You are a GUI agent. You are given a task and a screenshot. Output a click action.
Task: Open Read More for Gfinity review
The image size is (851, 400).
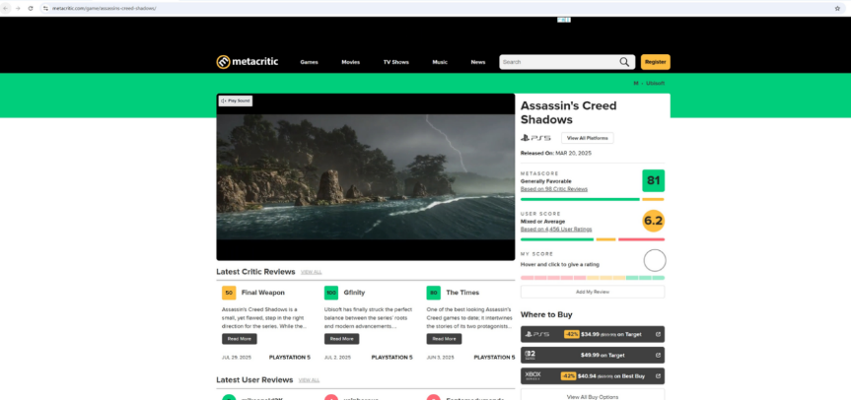click(x=341, y=339)
